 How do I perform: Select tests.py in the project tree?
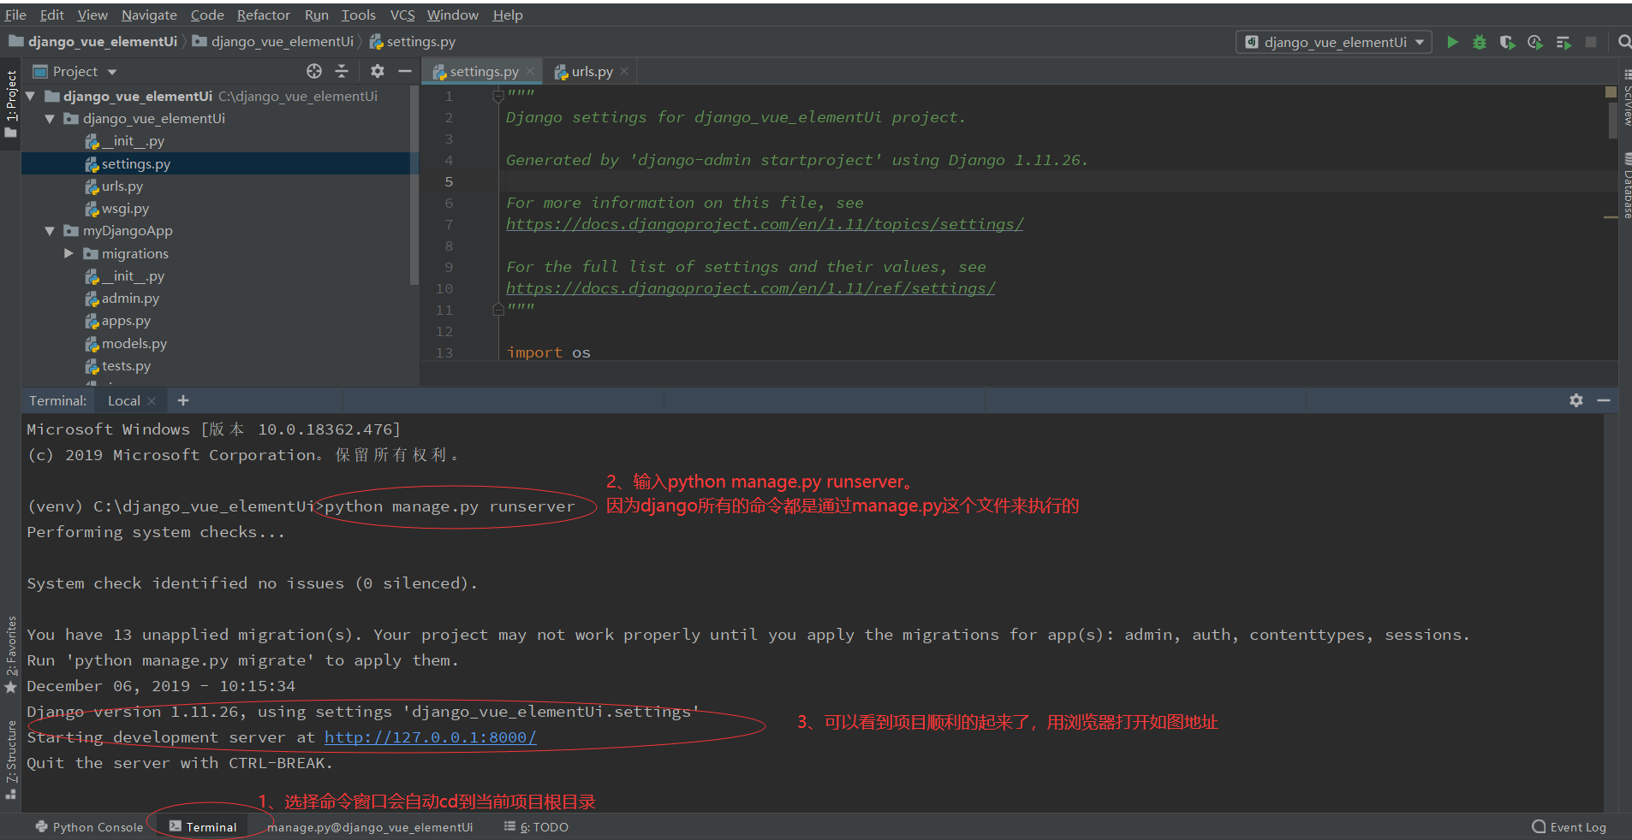pyautogui.click(x=126, y=366)
